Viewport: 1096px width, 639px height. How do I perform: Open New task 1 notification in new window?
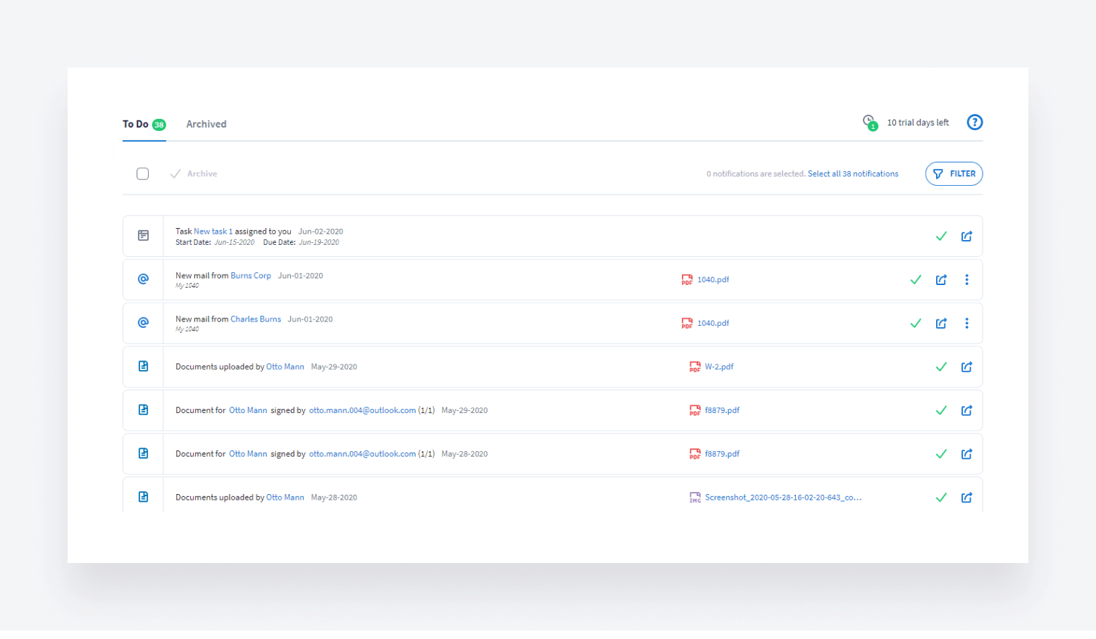(966, 236)
